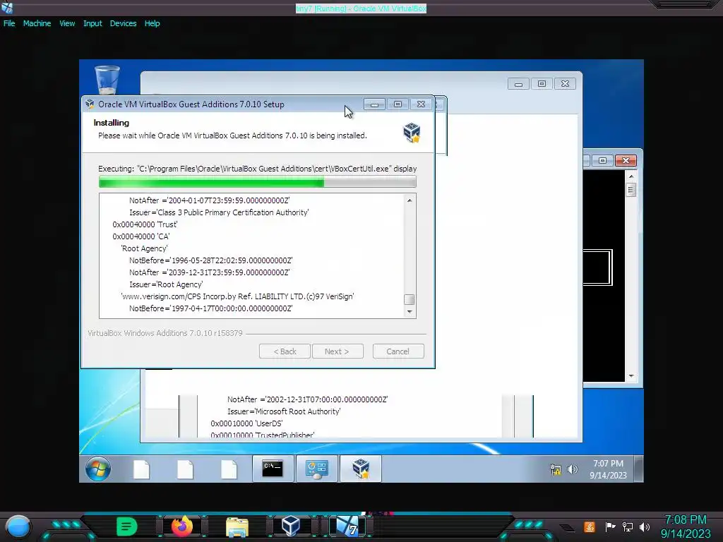Click guest volume speaker icon
This screenshot has height=542, width=723.
pos(572,469)
